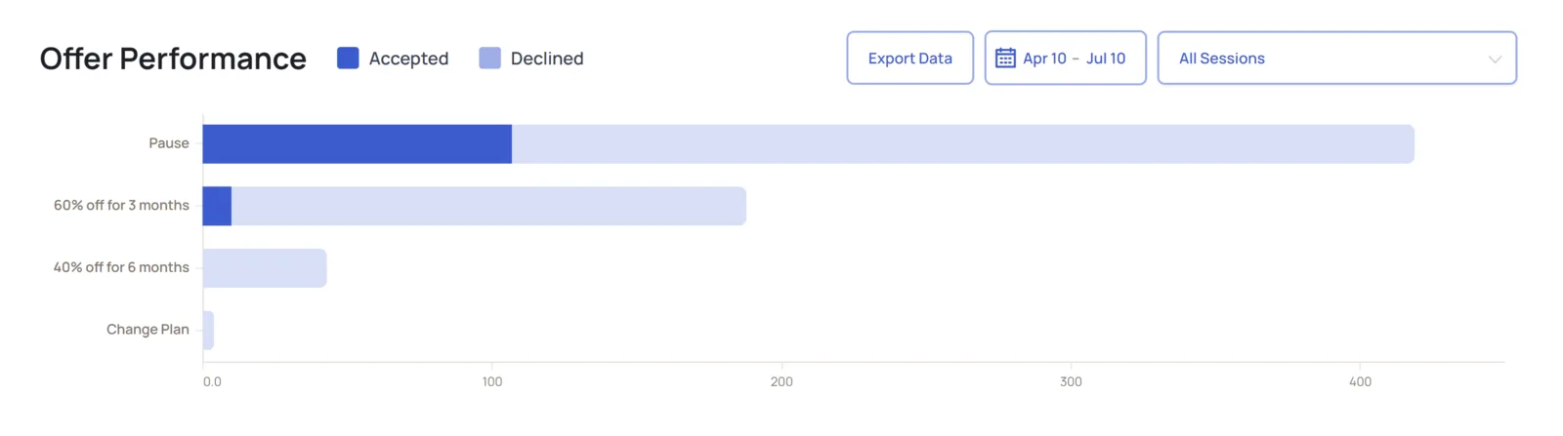Toggle the Accepted legend series

pyautogui.click(x=393, y=59)
